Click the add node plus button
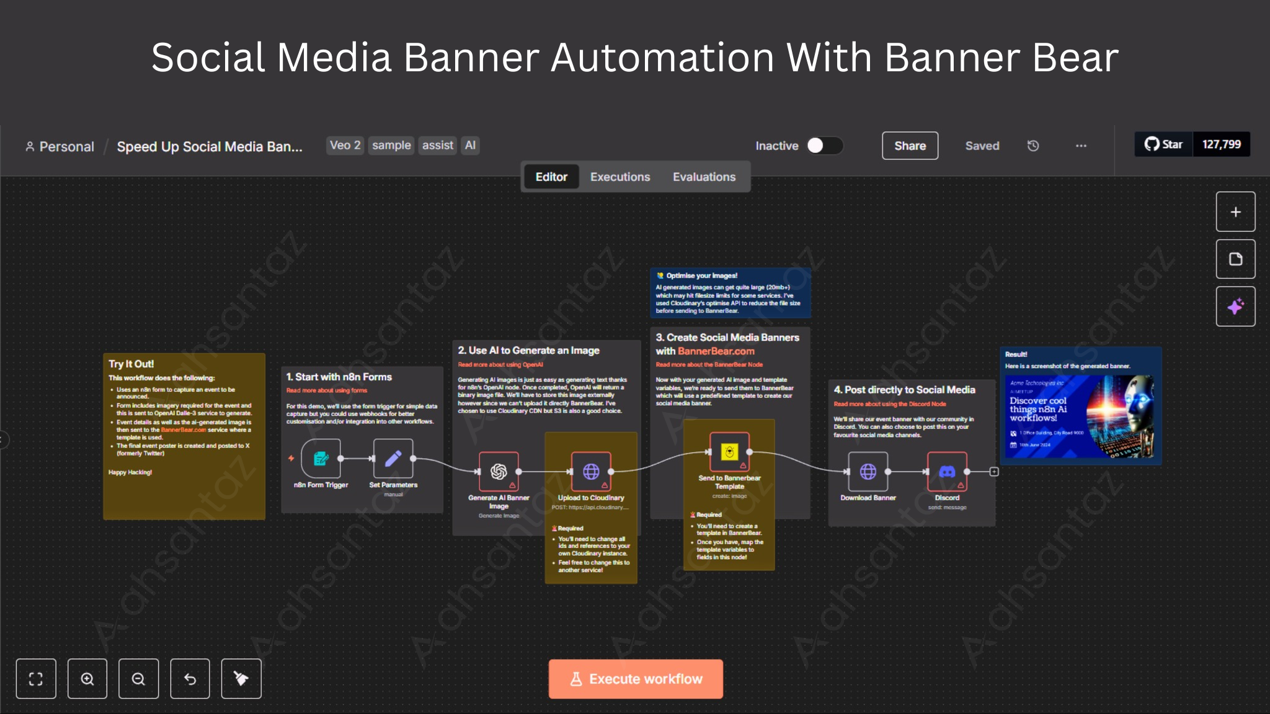This screenshot has height=714, width=1270. [x=1235, y=212]
